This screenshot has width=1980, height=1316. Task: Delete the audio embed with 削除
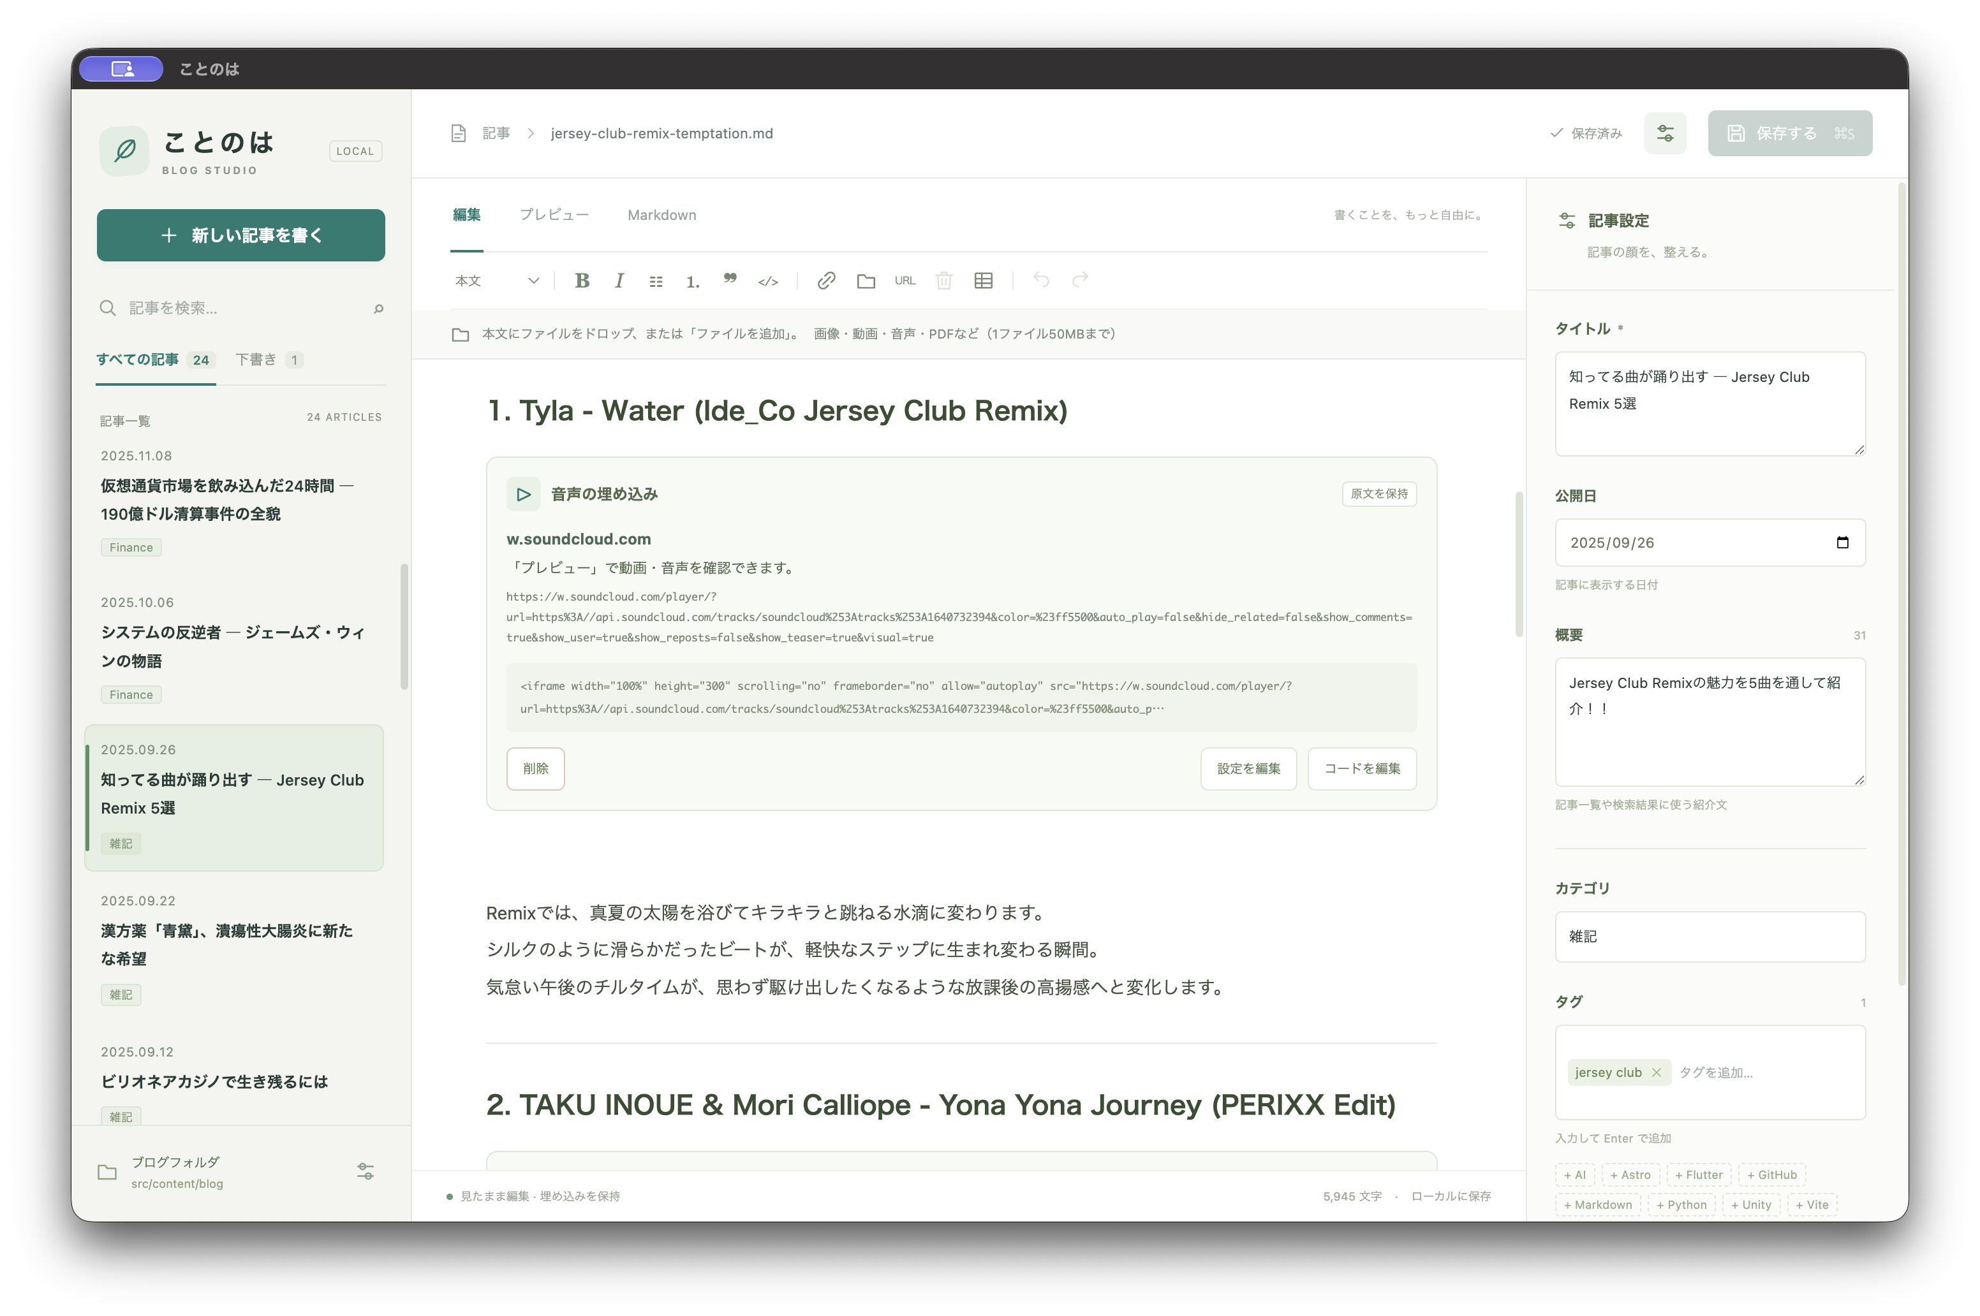pos(535,769)
